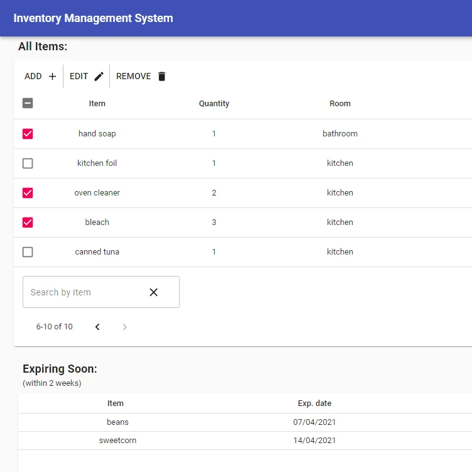Toggle the select-all header checkbox
Viewport: 472px width, 472px height.
pos(28,103)
